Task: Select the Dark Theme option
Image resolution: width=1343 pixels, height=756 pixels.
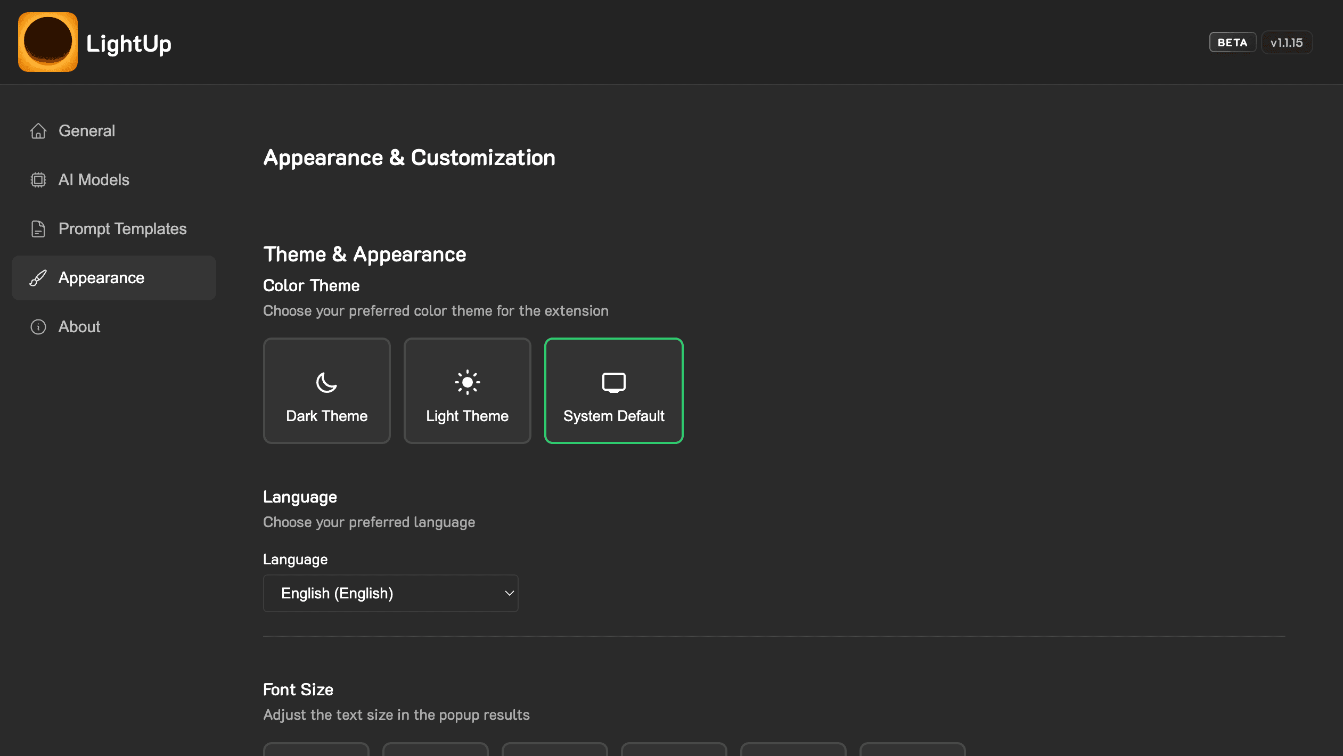Action: [x=326, y=390]
